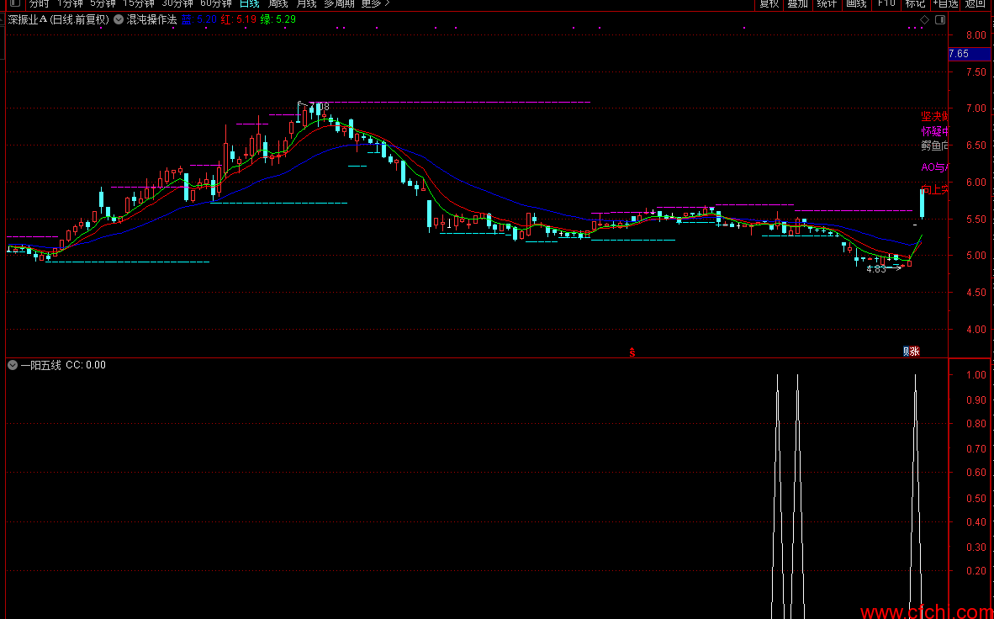The width and height of the screenshot is (994, 619).
Task: Click the 返回 back button
Action: pyautogui.click(x=976, y=3)
